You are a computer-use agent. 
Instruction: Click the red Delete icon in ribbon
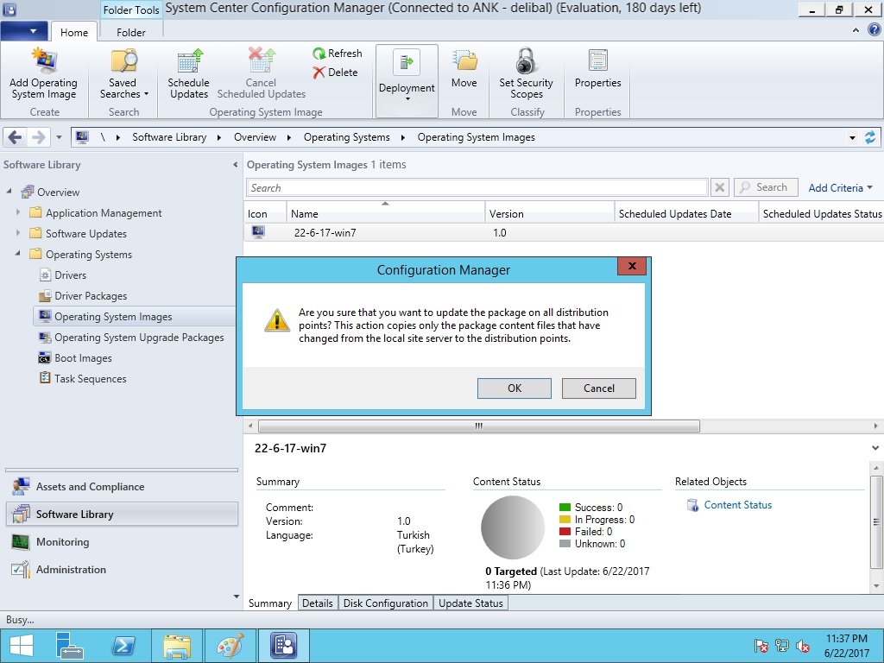tap(319, 73)
